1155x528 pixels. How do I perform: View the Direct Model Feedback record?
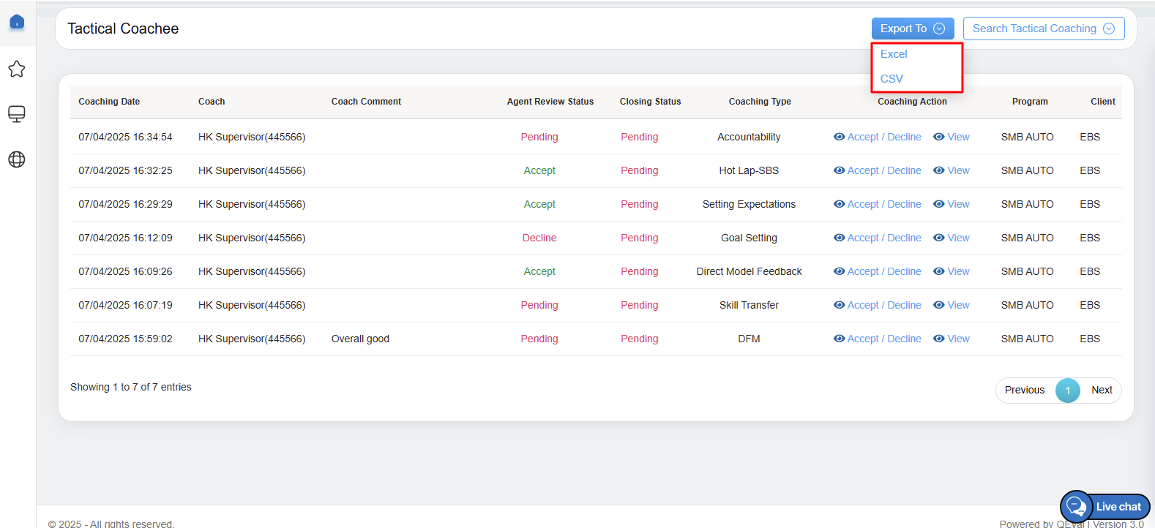pyautogui.click(x=957, y=271)
